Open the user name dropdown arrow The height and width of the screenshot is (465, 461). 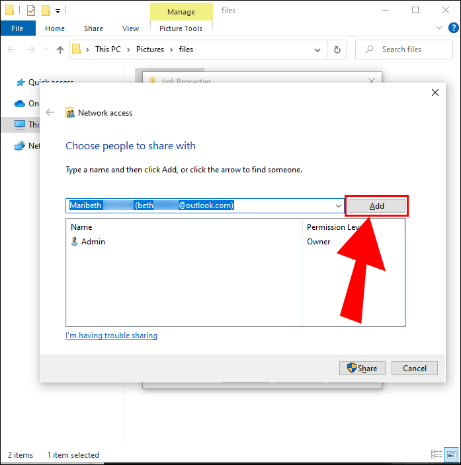[x=339, y=206]
